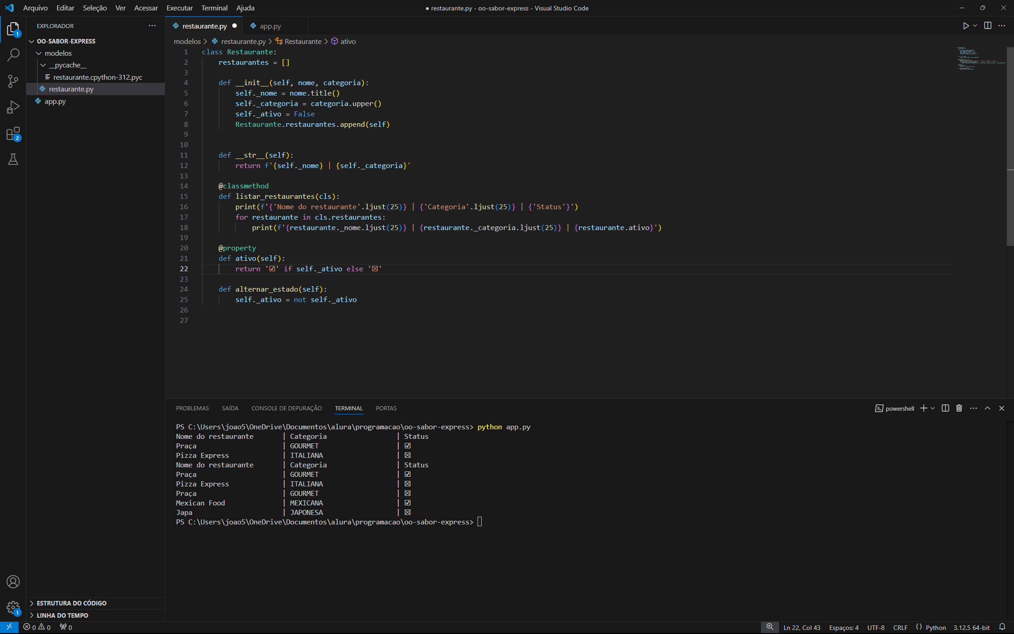Split the editor to the right
Screen dimensions: 1014x634
tap(988, 26)
